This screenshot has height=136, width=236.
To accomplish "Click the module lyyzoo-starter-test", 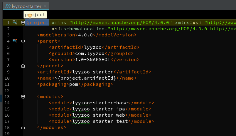I will (x=100, y=121).
